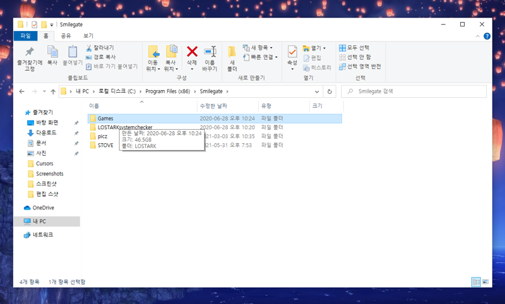Viewport: 505px width, 304px height.
Task: Open 복사 위치 (Copy to) menu
Action: [171, 58]
